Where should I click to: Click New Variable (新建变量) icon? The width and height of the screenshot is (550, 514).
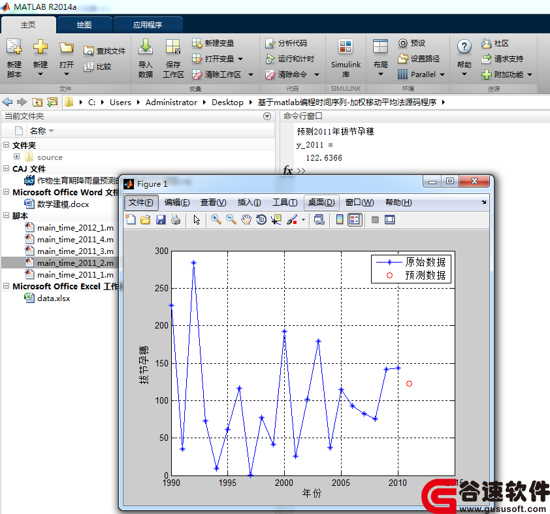pos(197,43)
